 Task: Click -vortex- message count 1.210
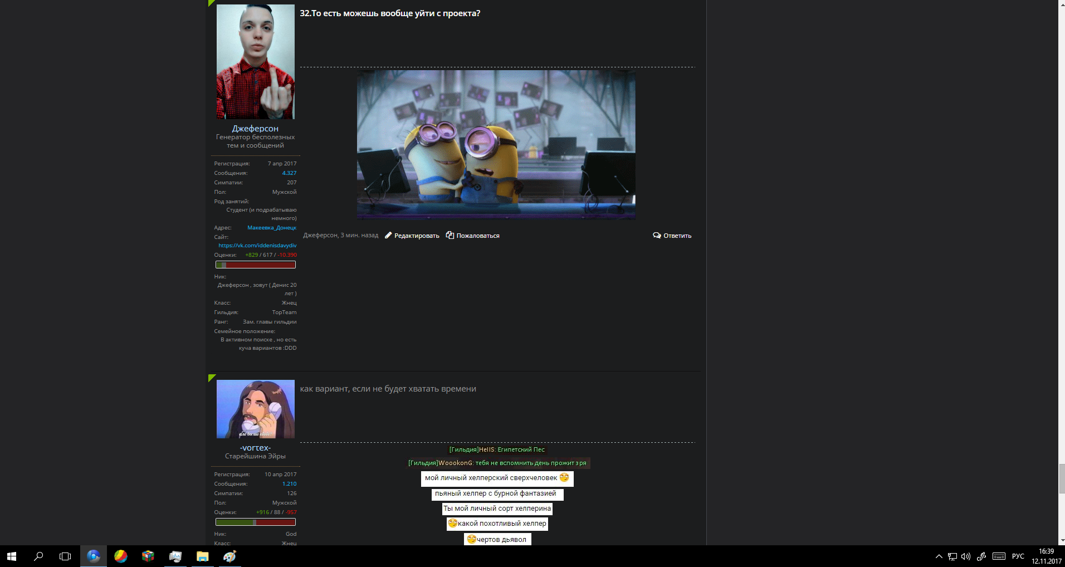(289, 484)
